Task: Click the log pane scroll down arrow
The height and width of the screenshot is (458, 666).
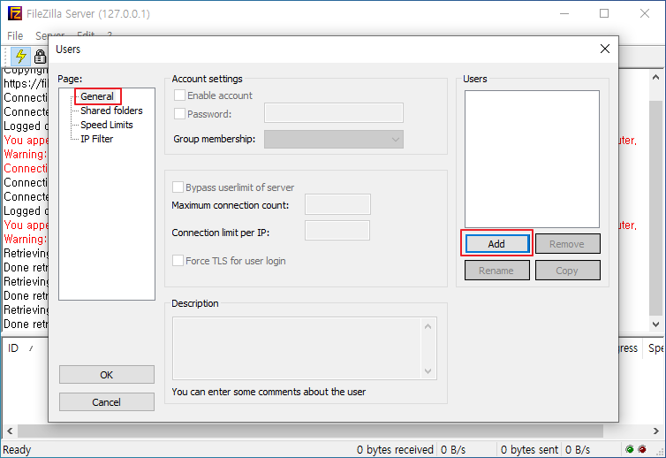Action: tap(655, 324)
